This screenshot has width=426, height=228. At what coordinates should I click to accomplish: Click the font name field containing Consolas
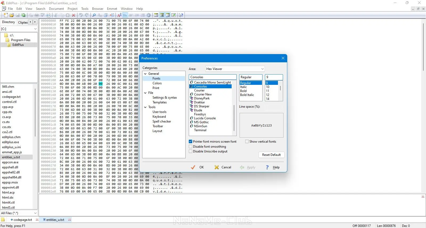pyautogui.click(x=212, y=77)
